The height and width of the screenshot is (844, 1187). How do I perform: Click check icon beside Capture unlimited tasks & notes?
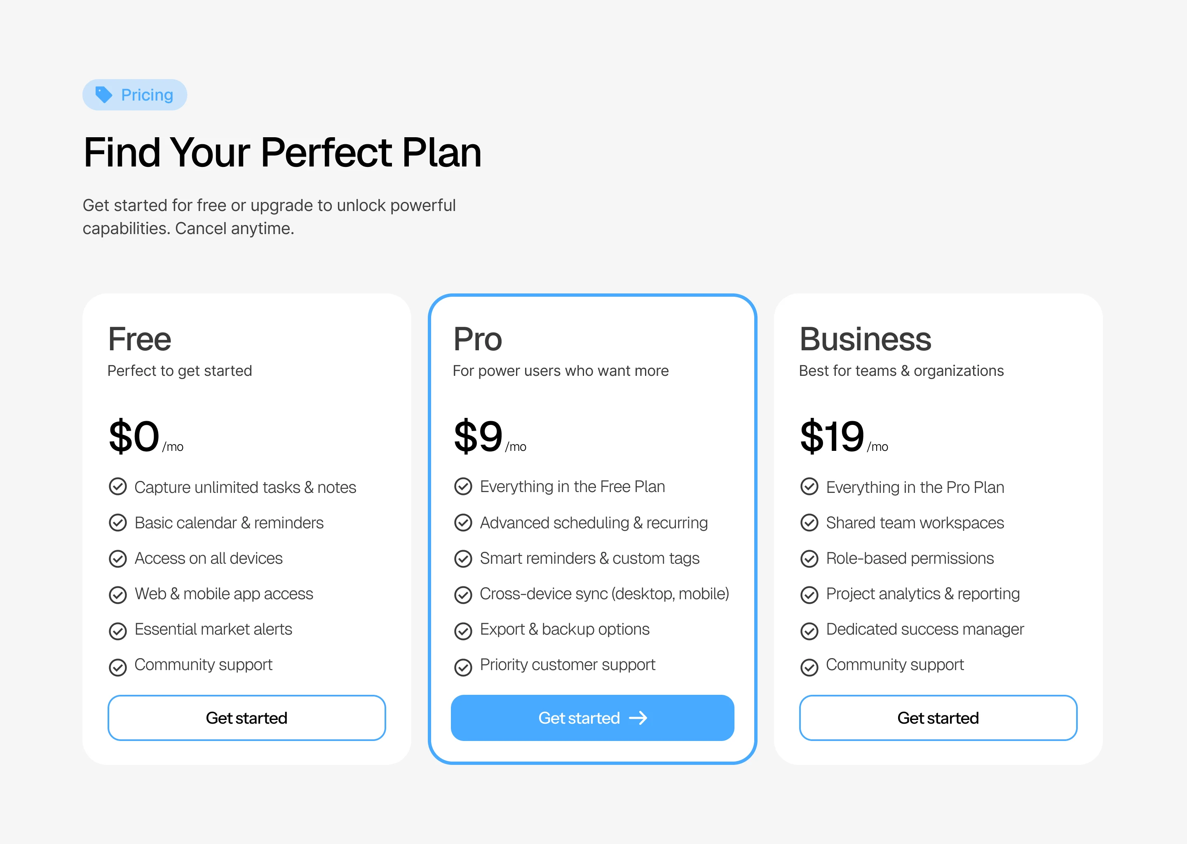pyautogui.click(x=118, y=487)
